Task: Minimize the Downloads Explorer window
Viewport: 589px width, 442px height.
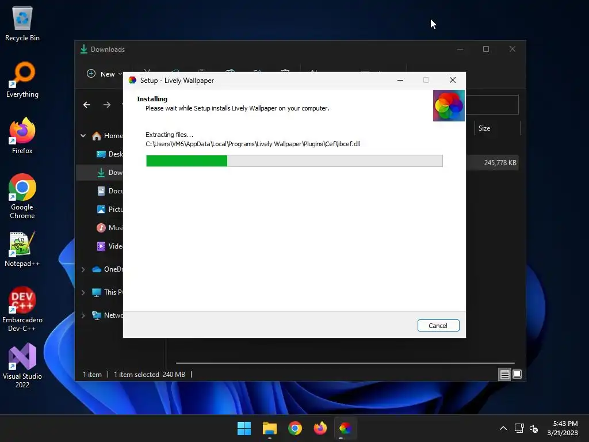Action: [460, 49]
